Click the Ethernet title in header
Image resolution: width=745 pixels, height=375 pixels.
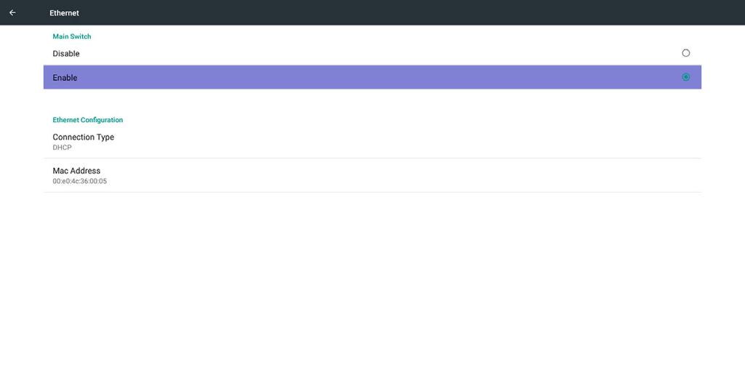coord(64,13)
